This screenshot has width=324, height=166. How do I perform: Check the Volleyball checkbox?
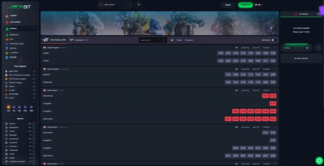pos(34,150)
